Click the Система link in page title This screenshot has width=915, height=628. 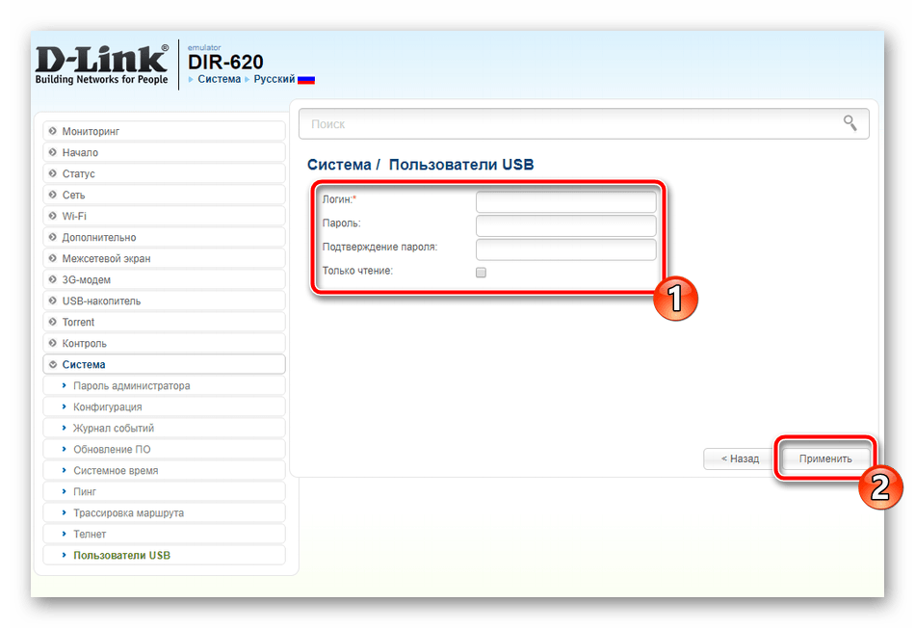click(339, 165)
